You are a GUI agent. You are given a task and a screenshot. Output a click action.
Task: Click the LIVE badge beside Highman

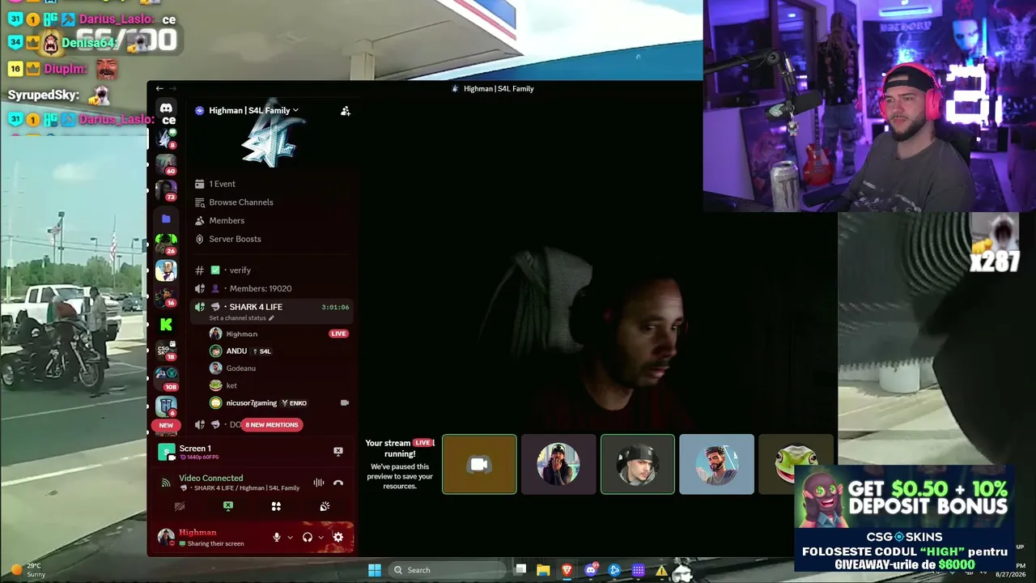[338, 334]
